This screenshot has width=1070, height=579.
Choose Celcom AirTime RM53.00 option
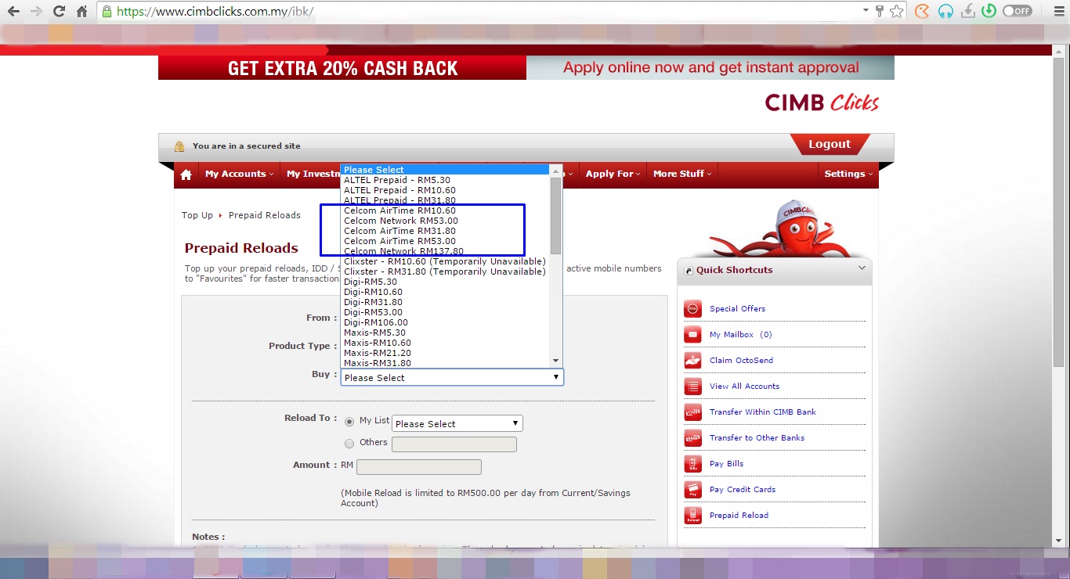[446, 241]
